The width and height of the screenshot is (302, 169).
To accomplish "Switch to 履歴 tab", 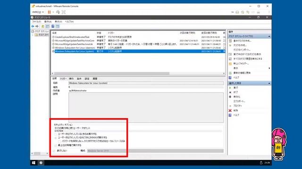I will click(95, 79).
